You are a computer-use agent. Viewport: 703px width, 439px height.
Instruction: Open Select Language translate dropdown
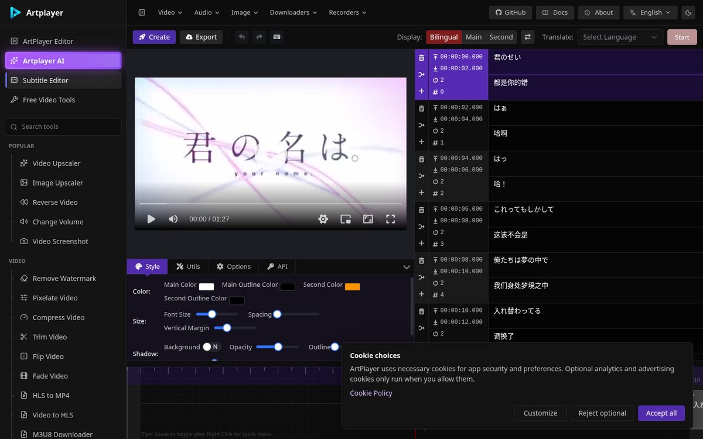coord(620,37)
